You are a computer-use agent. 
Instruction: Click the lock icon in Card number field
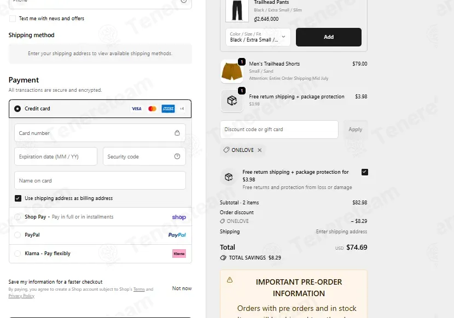177,133
